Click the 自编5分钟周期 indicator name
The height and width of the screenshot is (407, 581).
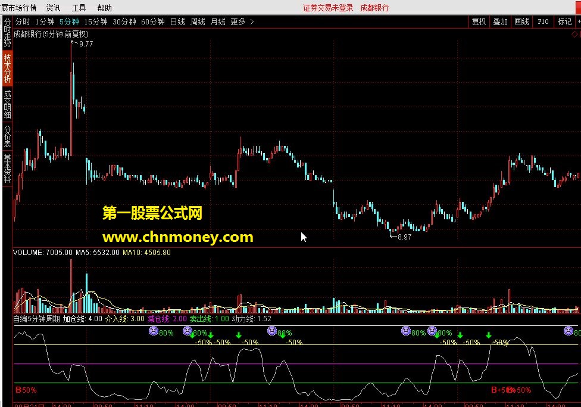[36, 319]
